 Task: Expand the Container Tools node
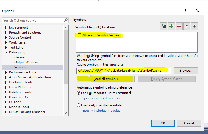(6, 82)
